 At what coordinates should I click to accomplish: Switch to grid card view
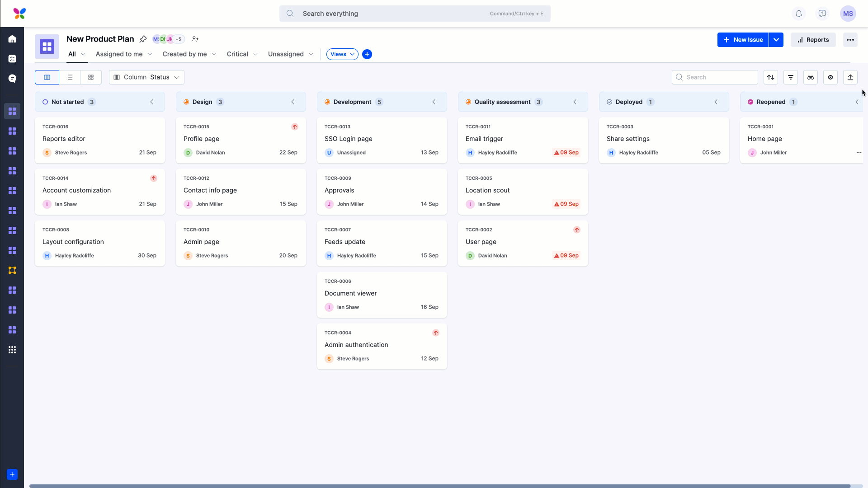point(91,77)
